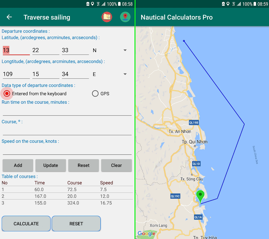269x239 pixels.
Task: Click speed value 7.5 in table
Action: click(x=103, y=189)
